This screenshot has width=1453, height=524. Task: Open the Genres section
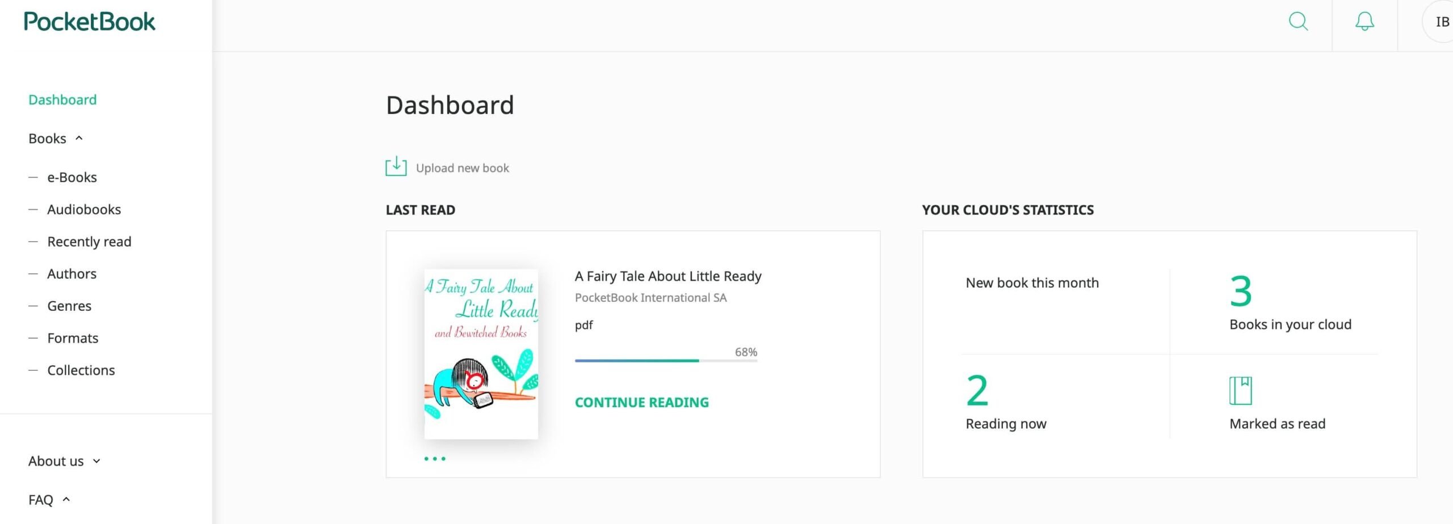tap(69, 306)
